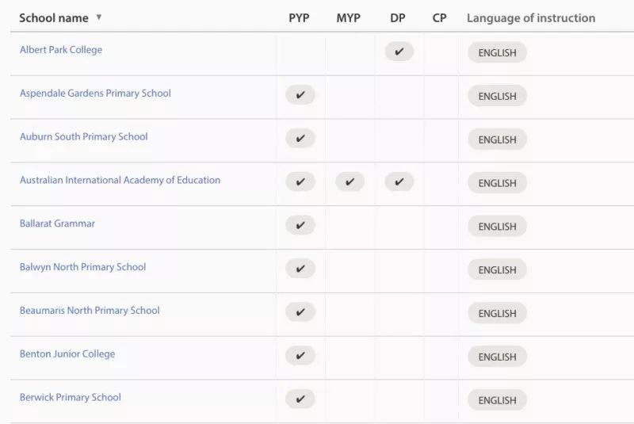Click PYP checkmark for Berwick Primary School
This screenshot has width=634, height=424.
[x=300, y=399]
